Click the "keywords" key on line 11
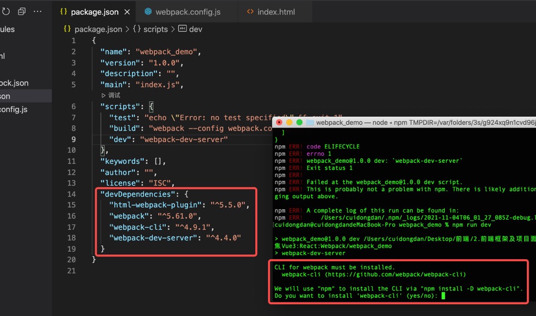Viewport: 536px width, 316px height. pyautogui.click(x=122, y=161)
